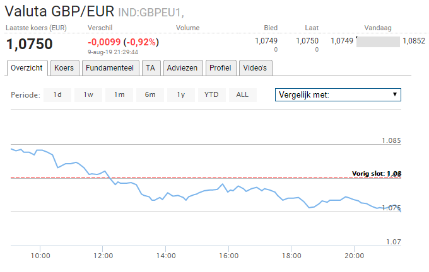Expand the 'Vergelijk met:' dropdown
The width and height of the screenshot is (429, 272).
point(338,95)
